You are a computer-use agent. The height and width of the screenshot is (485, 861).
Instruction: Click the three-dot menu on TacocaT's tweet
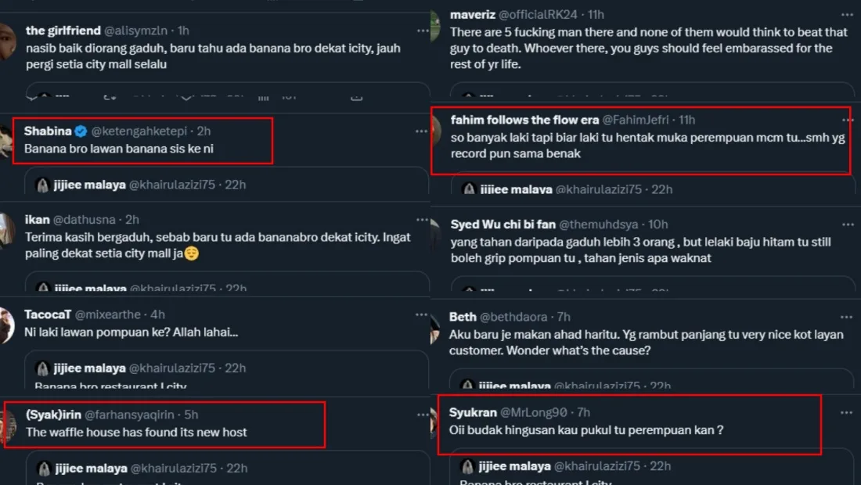(423, 314)
